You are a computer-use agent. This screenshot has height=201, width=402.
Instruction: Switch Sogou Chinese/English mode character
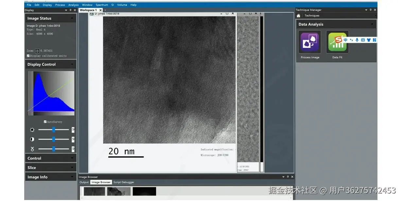(345, 40)
